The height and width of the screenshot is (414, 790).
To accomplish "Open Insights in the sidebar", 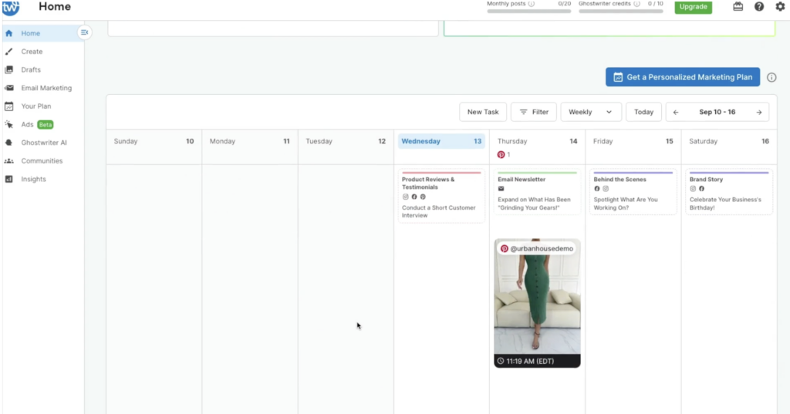I will [x=43, y=179].
